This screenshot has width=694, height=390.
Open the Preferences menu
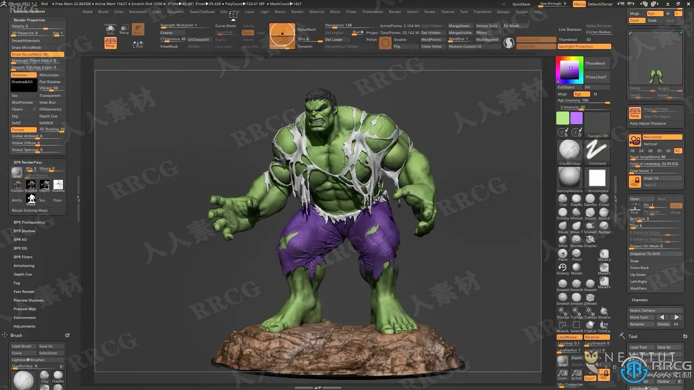(x=373, y=12)
